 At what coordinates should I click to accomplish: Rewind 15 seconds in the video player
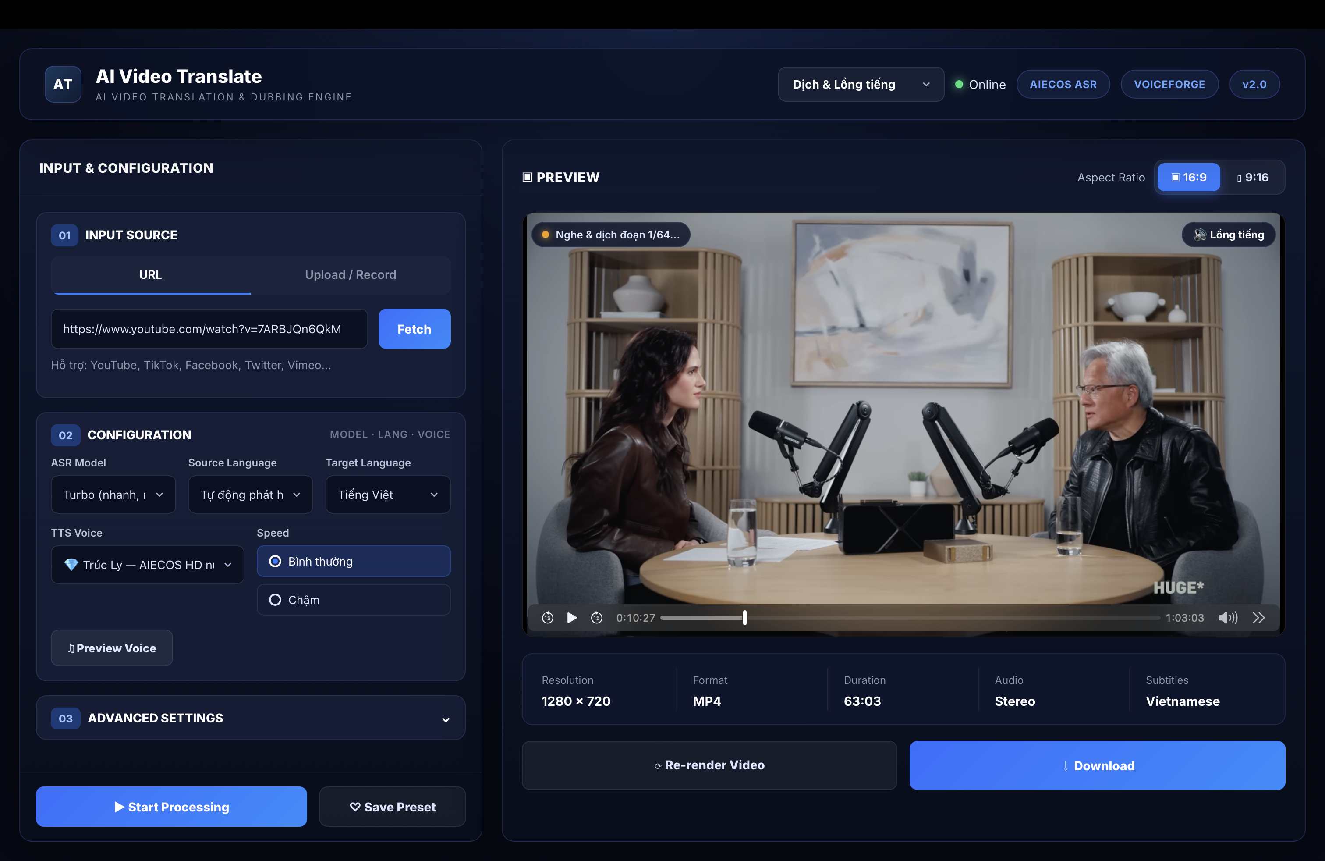point(547,618)
